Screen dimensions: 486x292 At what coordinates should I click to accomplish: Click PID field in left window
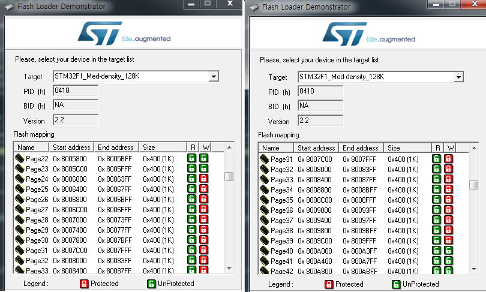coord(76,91)
